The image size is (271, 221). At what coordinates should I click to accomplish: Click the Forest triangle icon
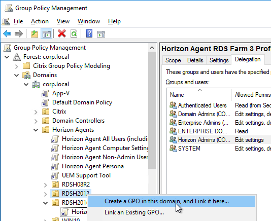[x=17, y=57]
